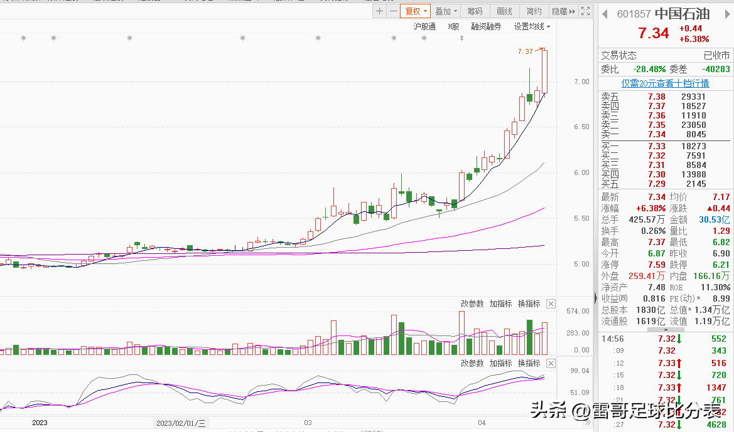The width and height of the screenshot is (734, 432).
Task: Close the lower oscillator indicator panel
Action: (551, 363)
